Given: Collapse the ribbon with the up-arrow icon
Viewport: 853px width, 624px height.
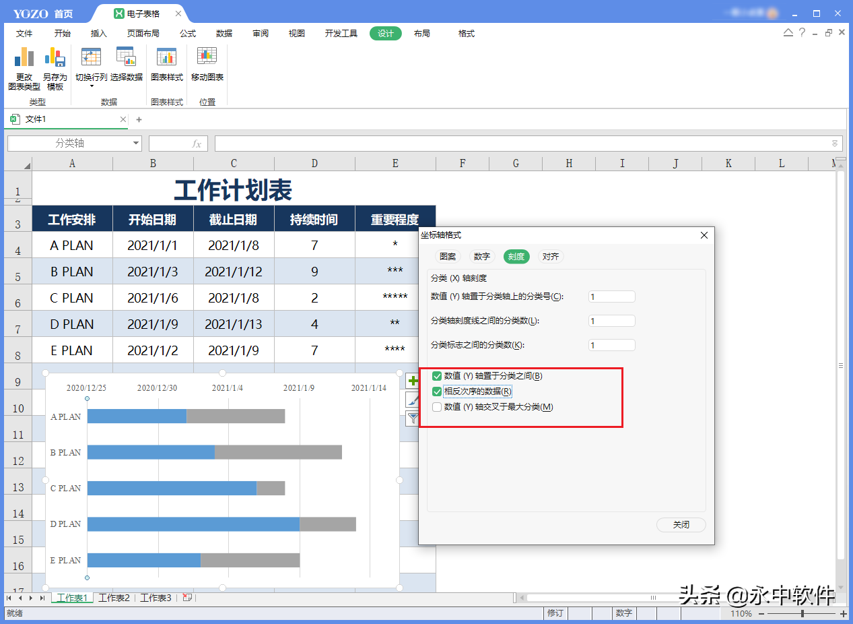Looking at the screenshot, I should 788,32.
